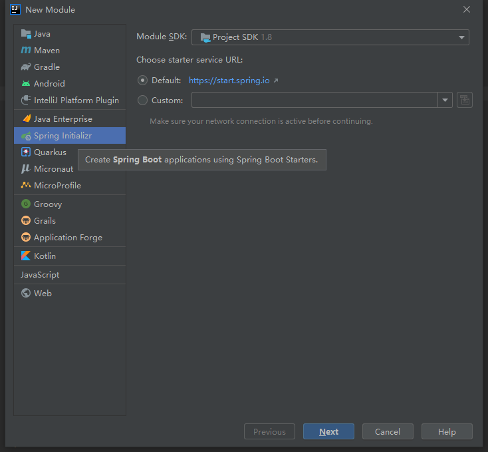Click the Micronaut mu icon

[x=25, y=169]
